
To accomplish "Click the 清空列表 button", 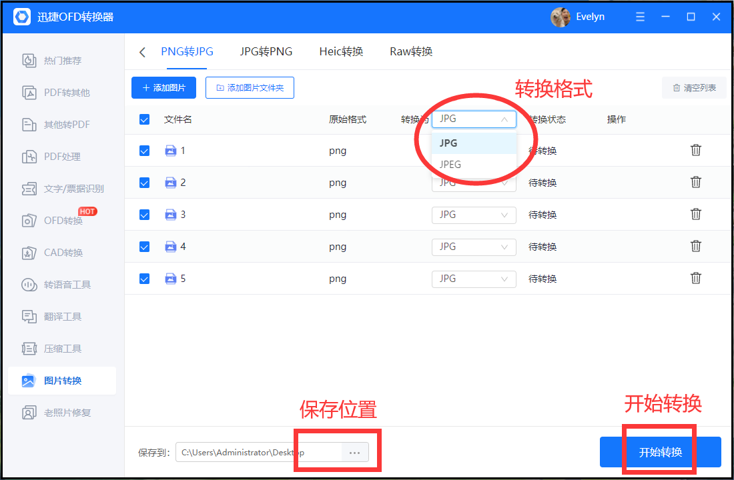I will (694, 87).
